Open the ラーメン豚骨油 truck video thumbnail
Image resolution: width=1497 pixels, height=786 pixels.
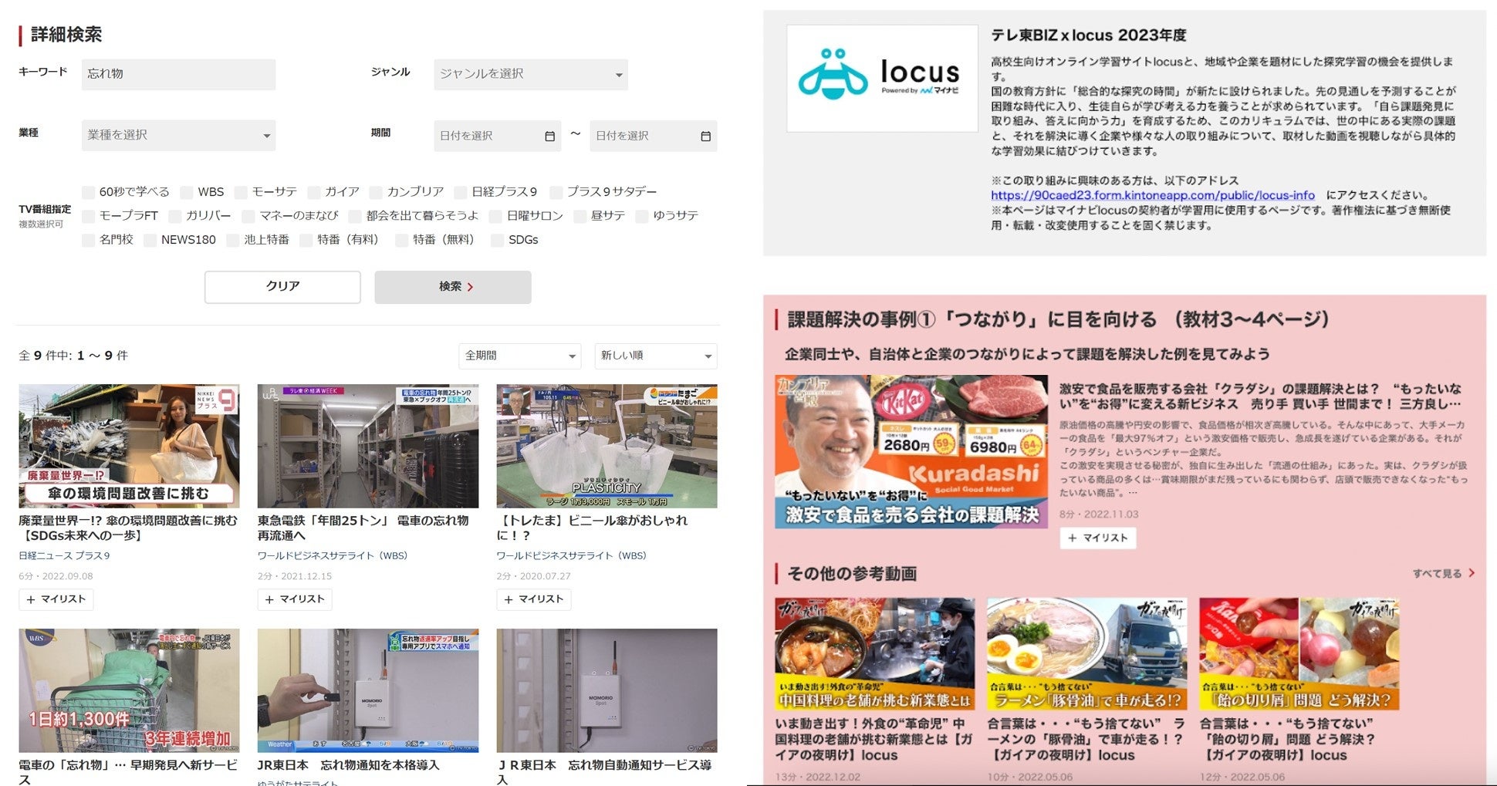click(1086, 654)
